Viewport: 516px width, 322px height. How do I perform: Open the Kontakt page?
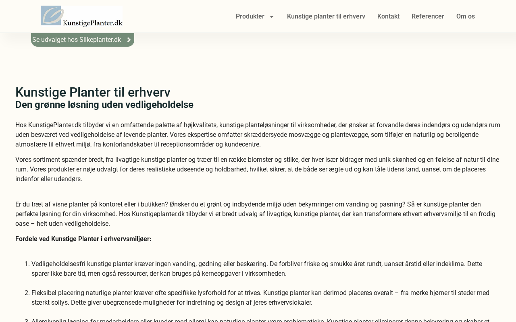pyautogui.click(x=388, y=17)
